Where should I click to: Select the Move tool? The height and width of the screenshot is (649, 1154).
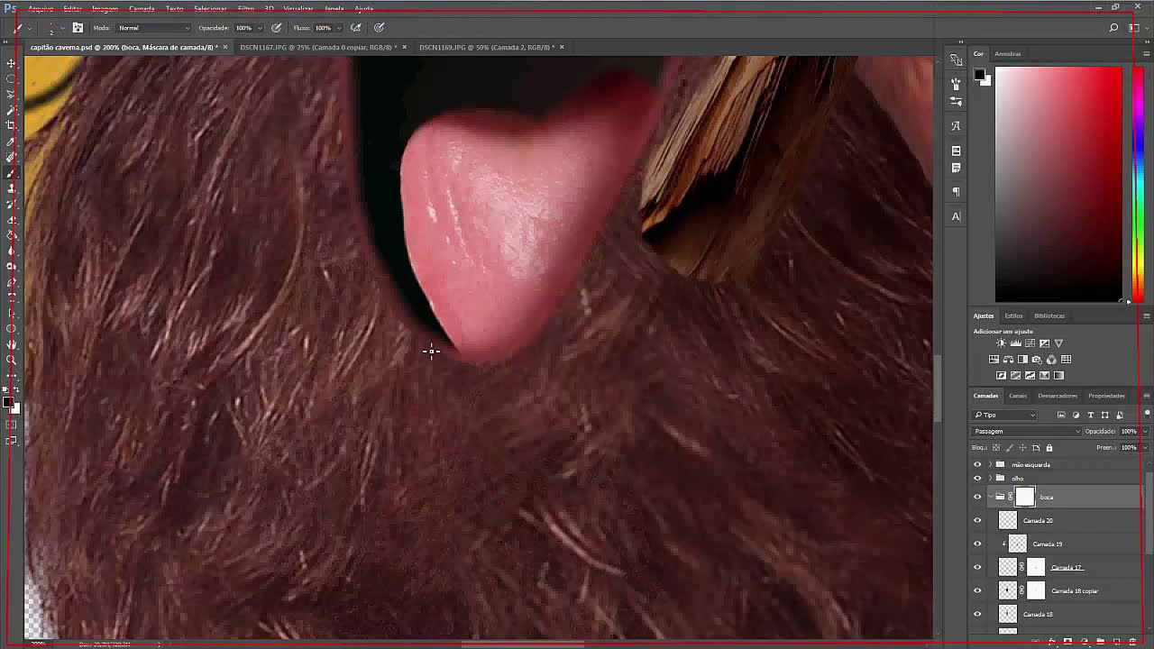(x=11, y=63)
